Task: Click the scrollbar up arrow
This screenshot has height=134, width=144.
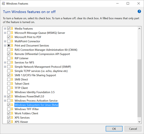Action: [x=139, y=29]
